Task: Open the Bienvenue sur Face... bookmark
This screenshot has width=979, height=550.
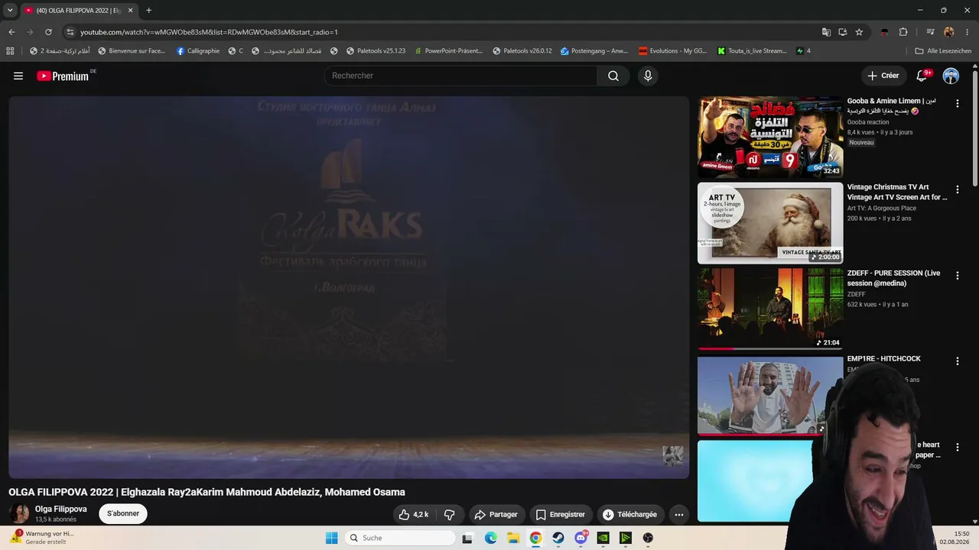Action: pyautogui.click(x=132, y=51)
